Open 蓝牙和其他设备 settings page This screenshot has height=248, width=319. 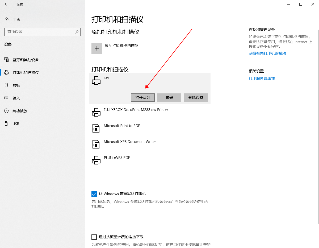coord(26,60)
